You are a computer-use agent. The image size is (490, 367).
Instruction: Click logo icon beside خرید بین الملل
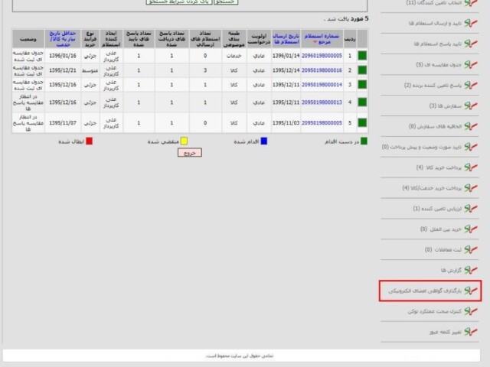point(472,229)
